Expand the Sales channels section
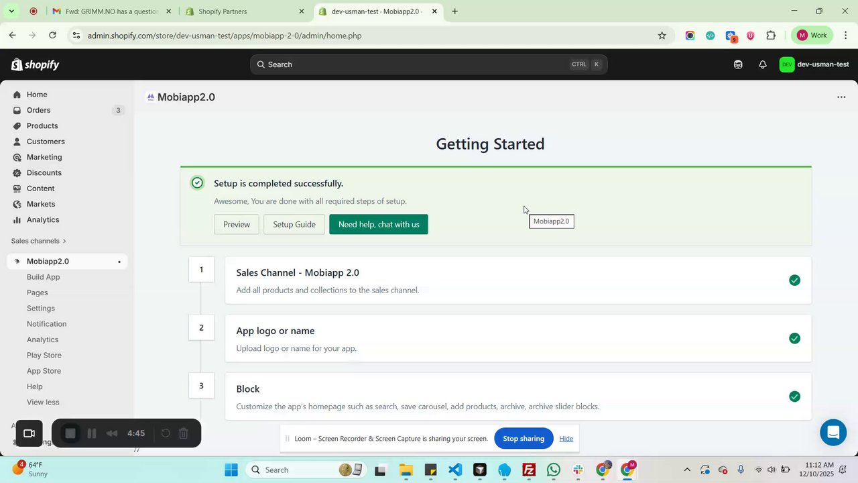The image size is (858, 483). pyautogui.click(x=39, y=241)
